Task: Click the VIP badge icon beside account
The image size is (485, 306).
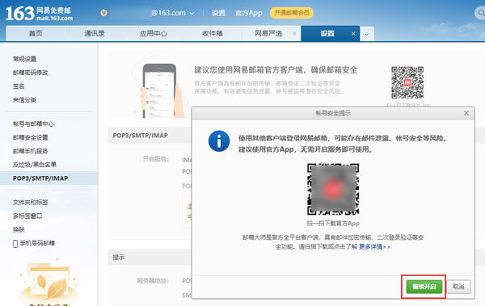Action: click(x=104, y=13)
